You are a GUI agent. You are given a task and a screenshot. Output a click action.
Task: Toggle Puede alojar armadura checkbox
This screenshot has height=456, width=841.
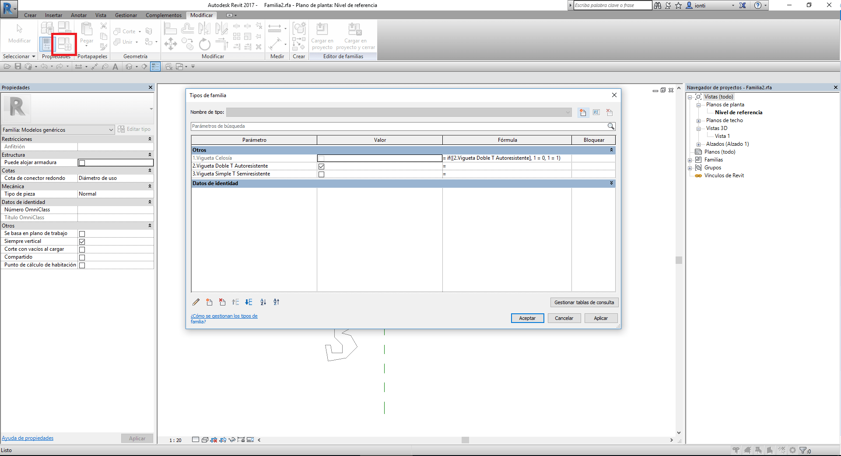coord(82,163)
